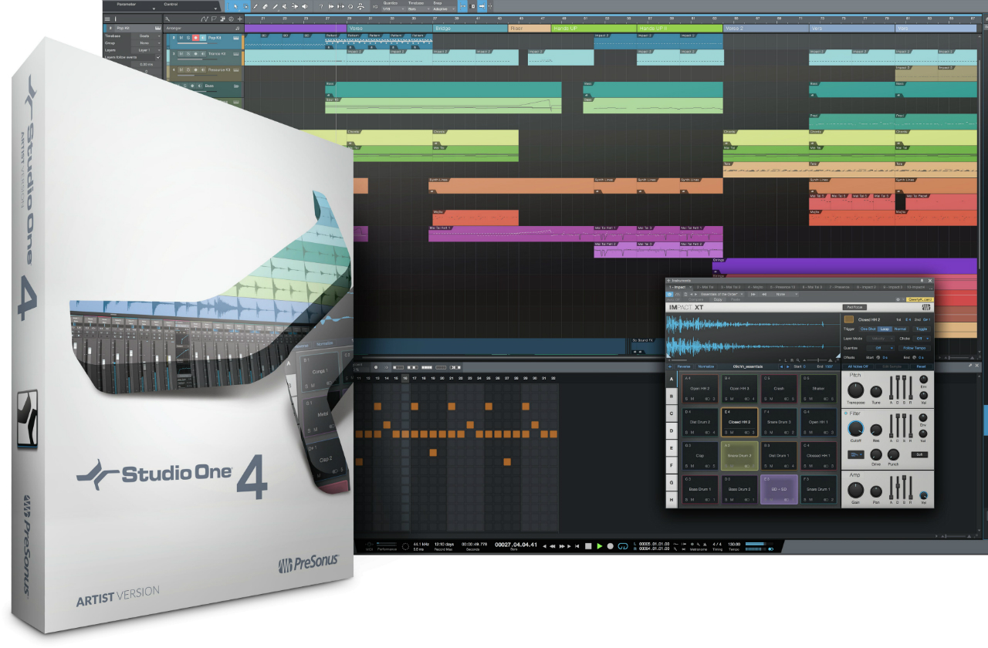Open the Snap Adaptive dropdown
This screenshot has height=648, width=988.
(444, 8)
